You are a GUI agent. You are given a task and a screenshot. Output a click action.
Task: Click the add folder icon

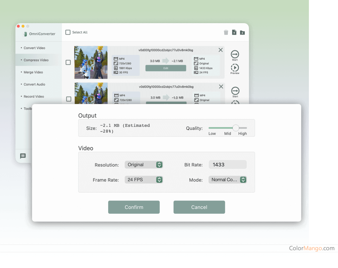pos(242,32)
